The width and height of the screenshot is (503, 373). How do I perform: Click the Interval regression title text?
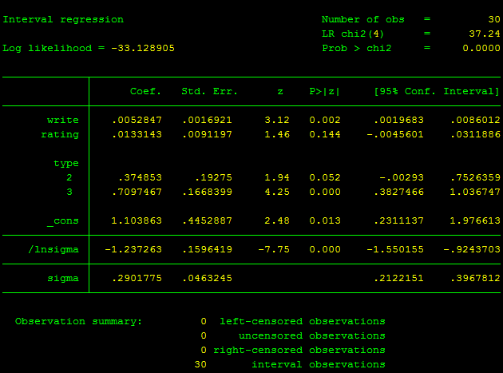[63, 20]
